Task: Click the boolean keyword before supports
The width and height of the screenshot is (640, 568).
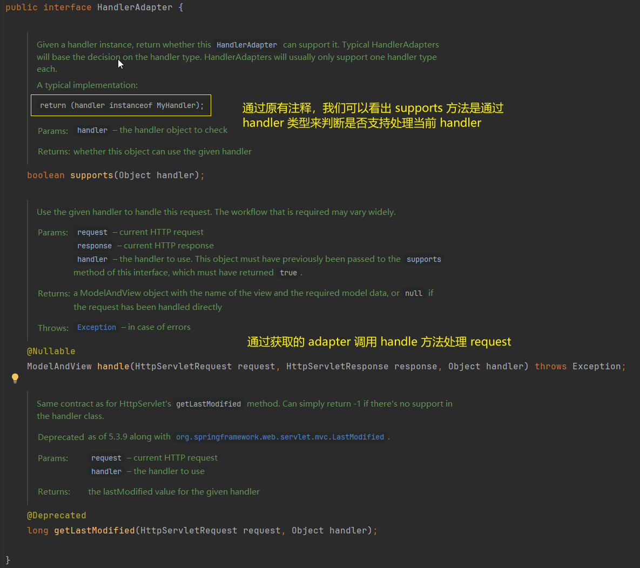Action: [46, 175]
